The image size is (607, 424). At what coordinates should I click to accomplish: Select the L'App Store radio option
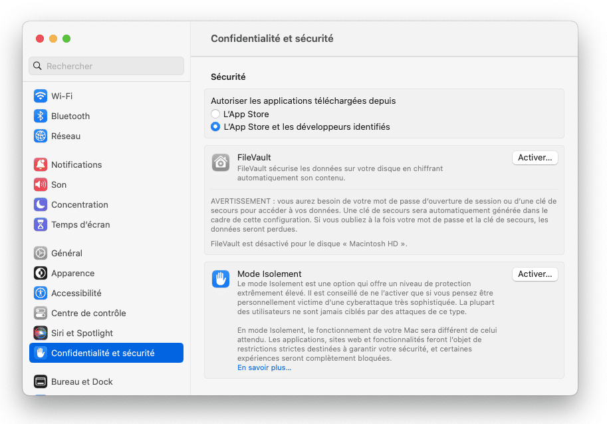click(215, 114)
